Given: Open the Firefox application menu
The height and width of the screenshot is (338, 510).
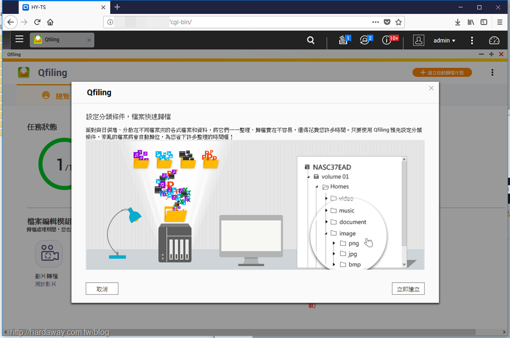Looking at the screenshot, I should tap(500, 22).
